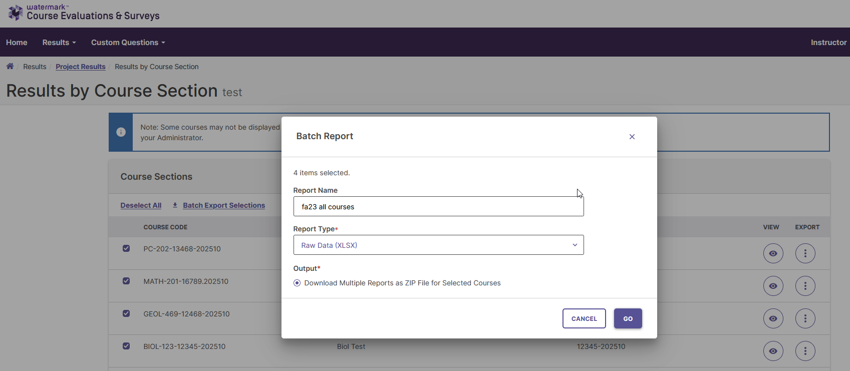Image resolution: width=850 pixels, height=371 pixels.
Task: Click the Deselect All link
Action: (141, 205)
